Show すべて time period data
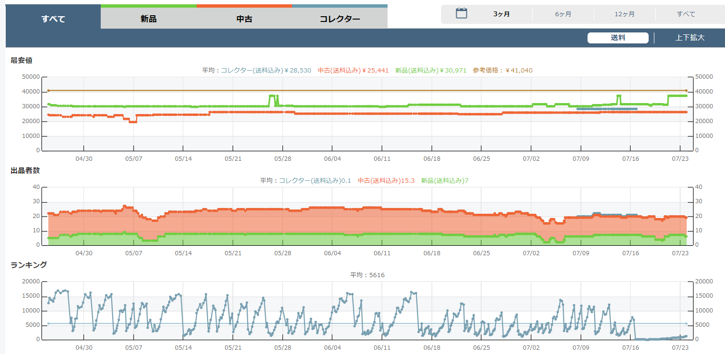 [x=686, y=14]
